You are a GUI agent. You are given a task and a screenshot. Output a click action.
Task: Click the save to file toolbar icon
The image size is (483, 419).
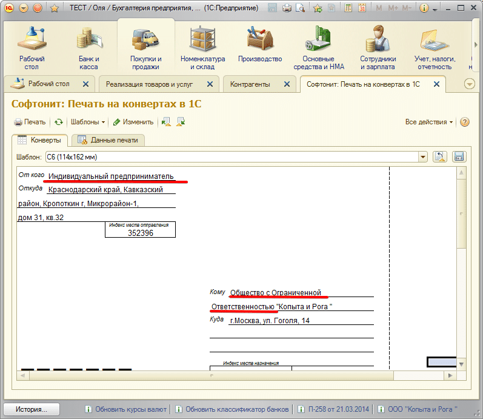click(x=181, y=122)
